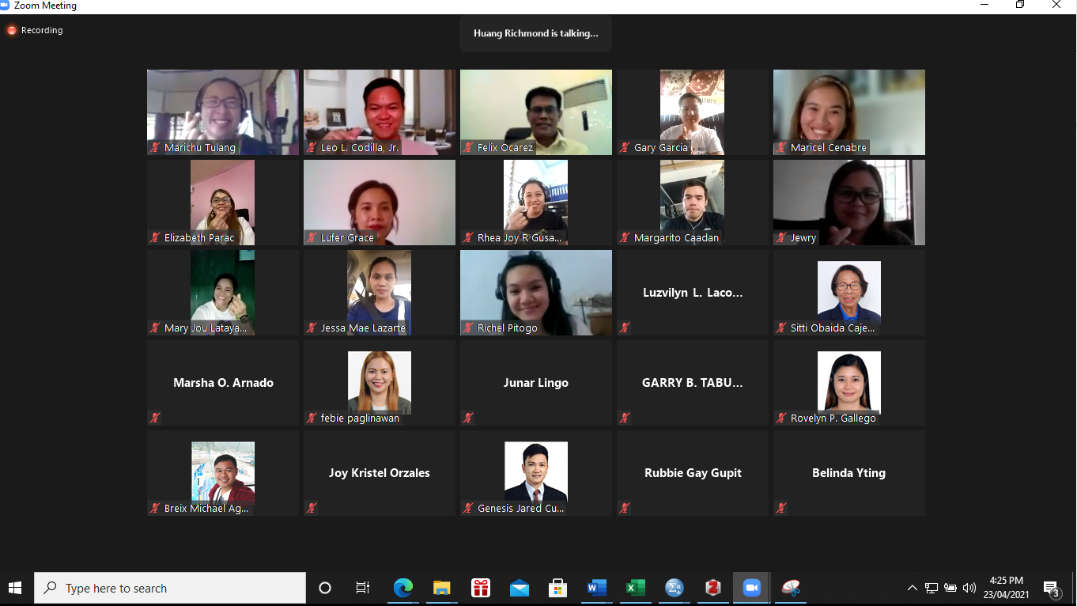Select Felix Ocarez's video tile
This screenshot has width=1077, height=606.
(536, 112)
